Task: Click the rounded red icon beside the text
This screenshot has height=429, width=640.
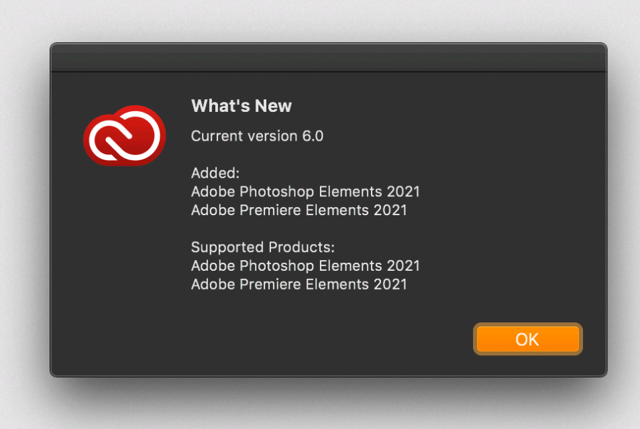Action: (x=124, y=135)
